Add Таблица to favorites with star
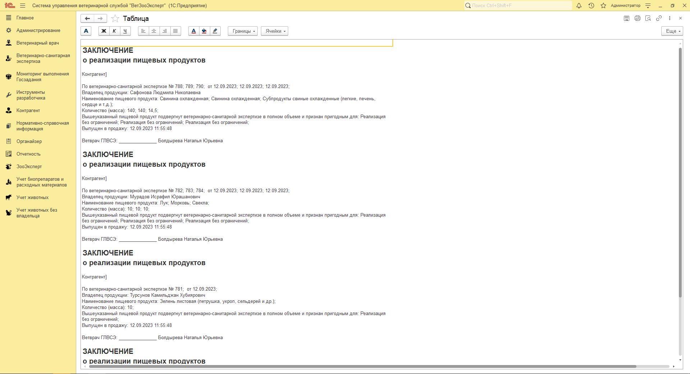The image size is (690, 374). tap(115, 18)
